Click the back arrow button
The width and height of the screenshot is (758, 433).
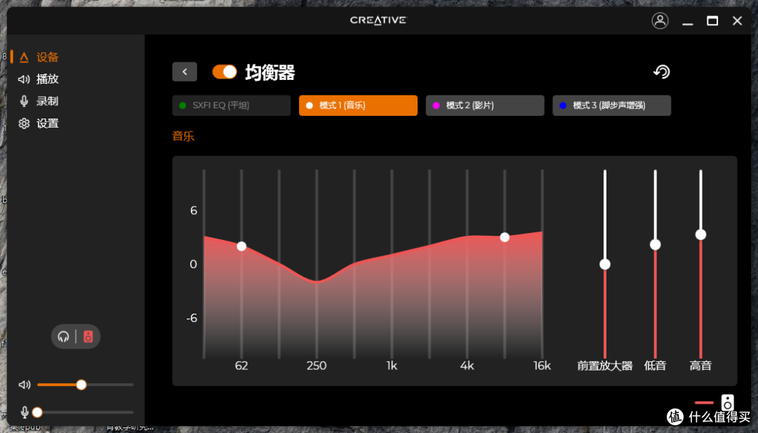185,71
